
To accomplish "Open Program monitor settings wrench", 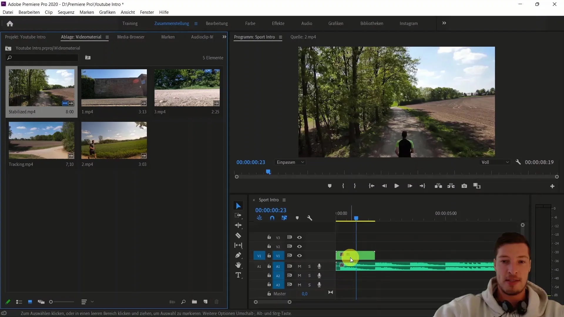I will click(x=518, y=162).
